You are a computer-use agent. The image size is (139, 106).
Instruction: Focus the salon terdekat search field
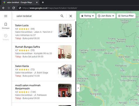pyautogui.click(x=37, y=16)
